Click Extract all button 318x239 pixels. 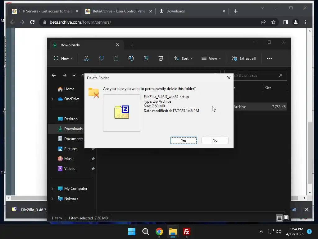pyautogui.click(x=243, y=58)
